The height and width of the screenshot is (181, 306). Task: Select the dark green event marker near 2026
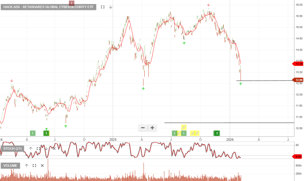pos(217,133)
